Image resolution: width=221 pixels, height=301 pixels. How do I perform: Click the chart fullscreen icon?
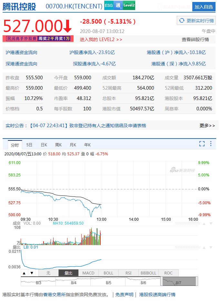pos(202,144)
